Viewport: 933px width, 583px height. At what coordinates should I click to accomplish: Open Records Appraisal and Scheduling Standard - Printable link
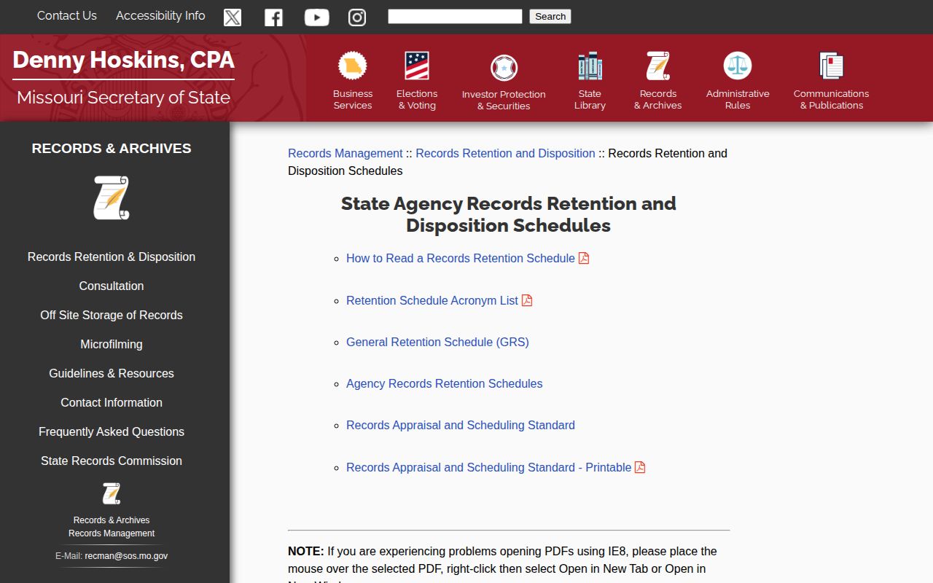click(489, 467)
